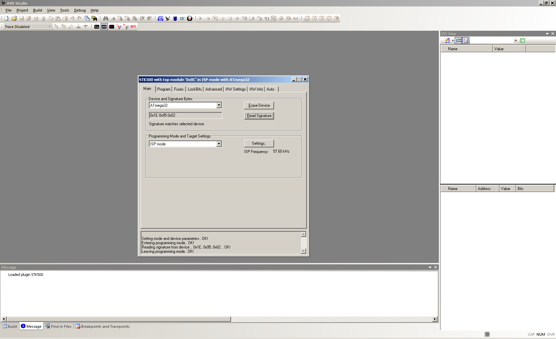Click the read EEPROM E2 arrow icon
Image resolution: width=556 pixels, height=339 pixels.
(x=126, y=27)
